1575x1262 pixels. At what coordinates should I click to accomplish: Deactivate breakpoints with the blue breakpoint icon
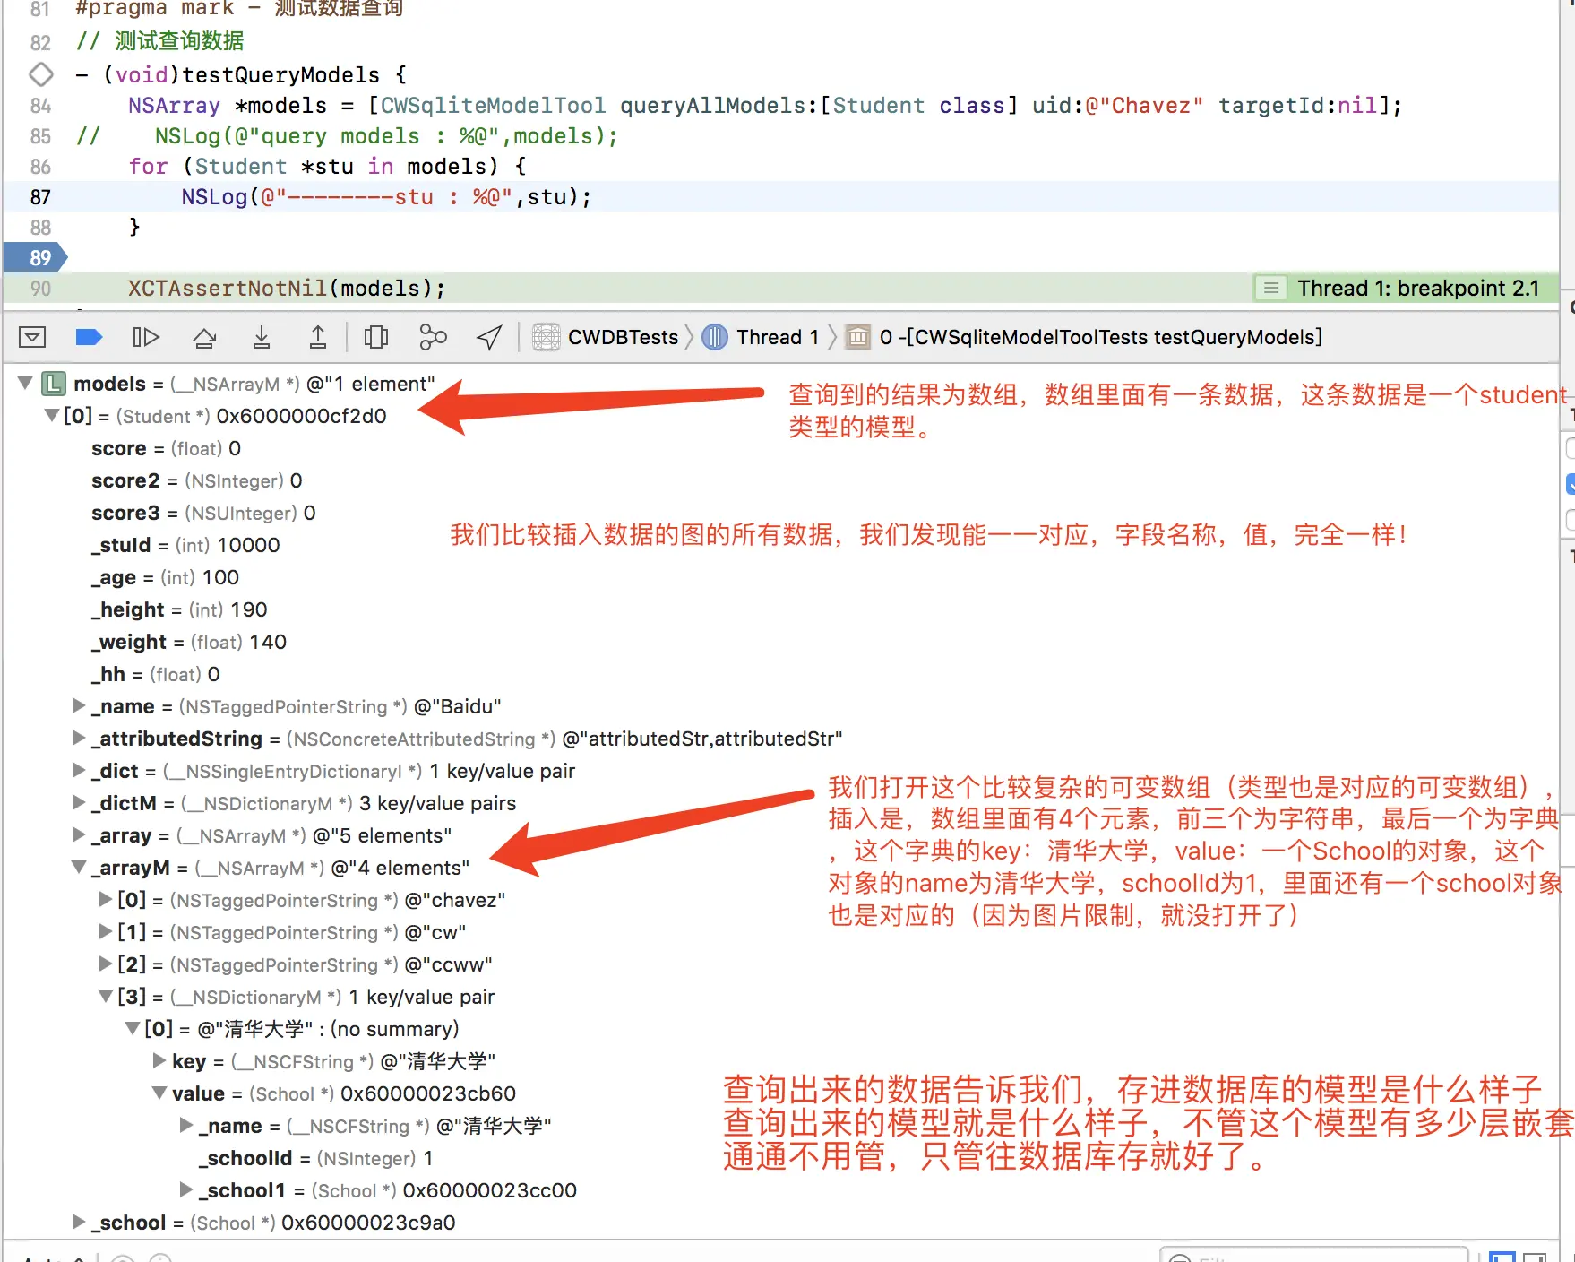(89, 337)
